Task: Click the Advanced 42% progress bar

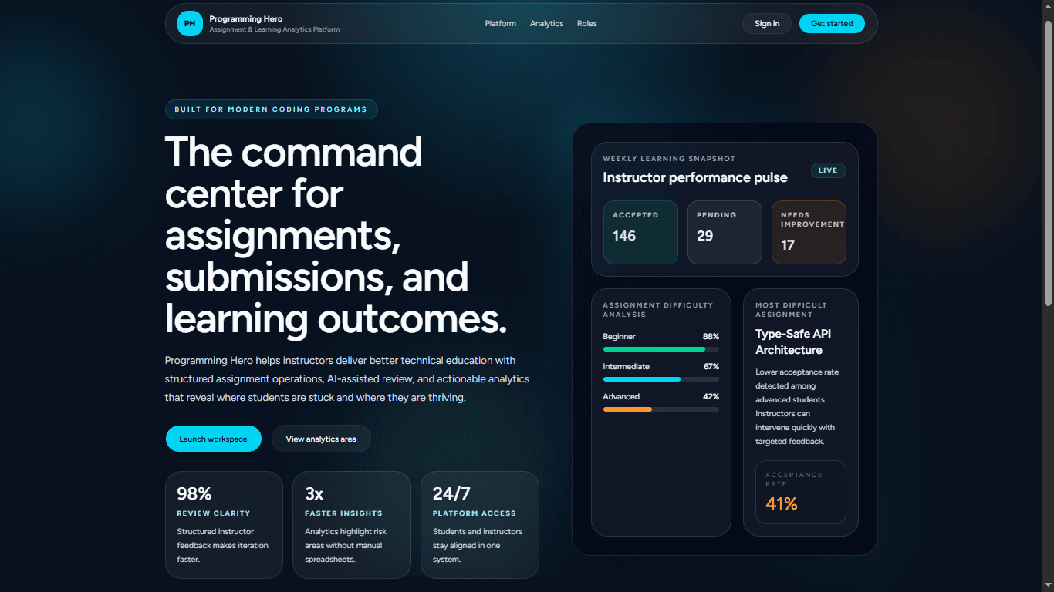Action: (x=660, y=409)
